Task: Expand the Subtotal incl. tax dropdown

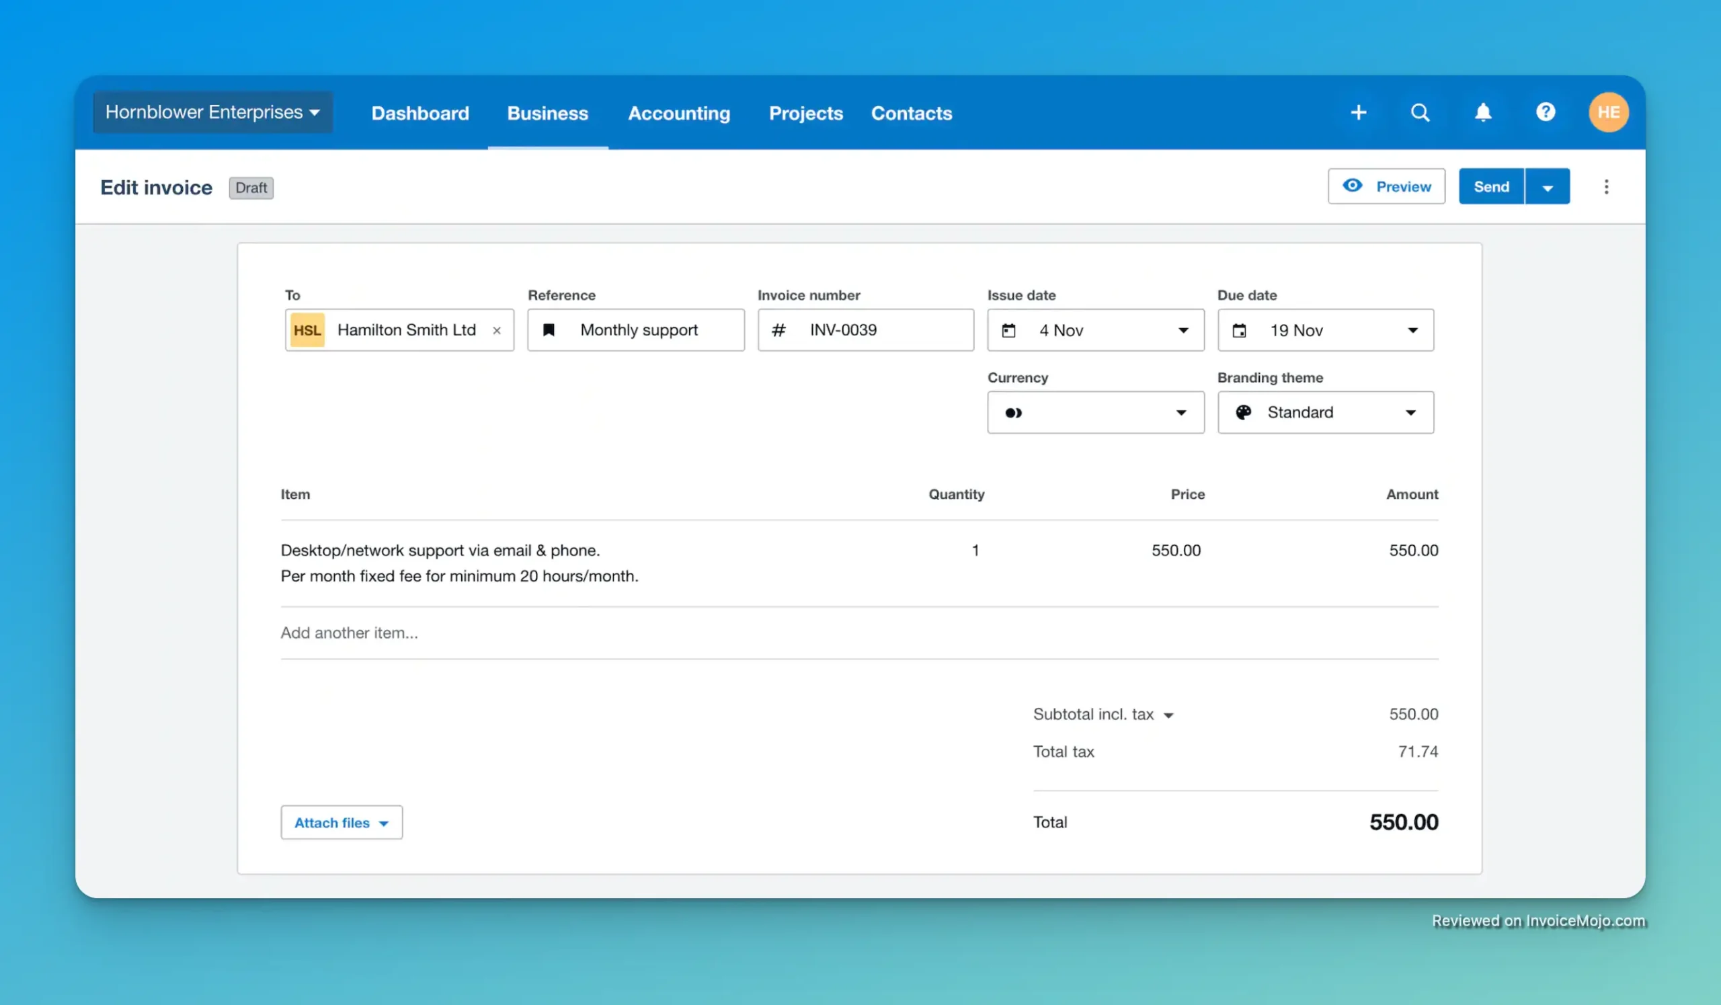Action: click(x=1170, y=714)
